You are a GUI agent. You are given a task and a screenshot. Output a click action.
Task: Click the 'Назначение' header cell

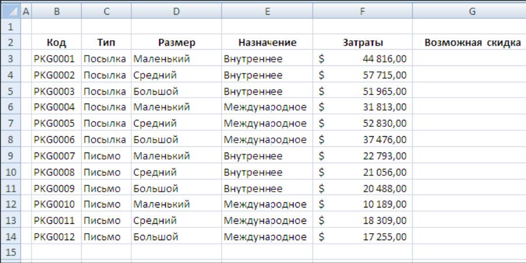267,42
